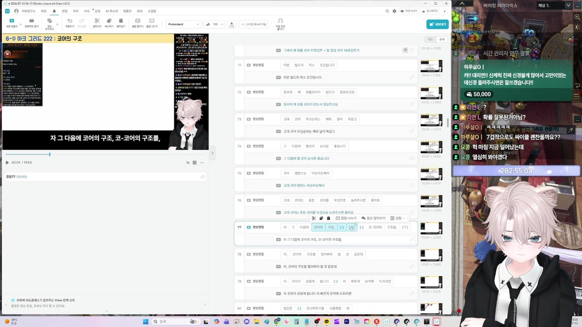Click the text color A icon
This screenshot has width=582, height=327.
(232, 24)
